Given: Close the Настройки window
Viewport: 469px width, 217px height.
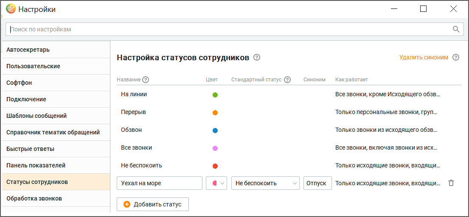Looking at the screenshot, I should pyautogui.click(x=453, y=9).
